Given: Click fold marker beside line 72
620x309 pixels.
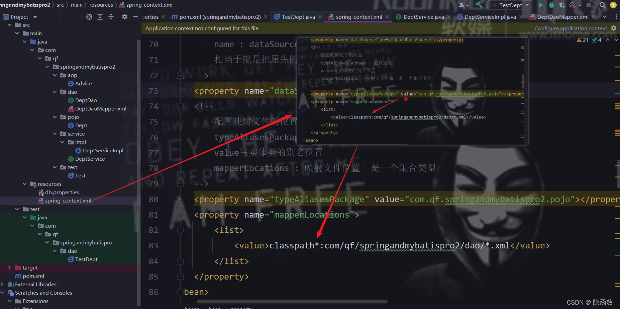Looking at the screenshot, I should 180,75.
